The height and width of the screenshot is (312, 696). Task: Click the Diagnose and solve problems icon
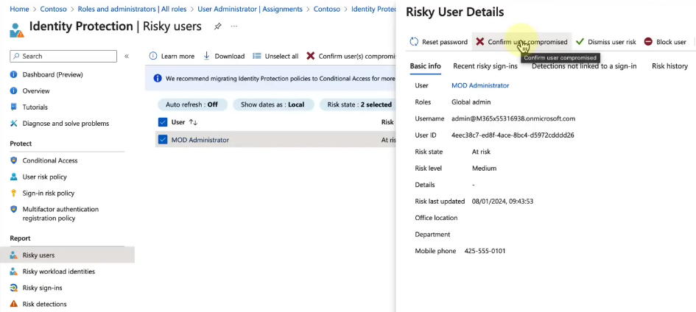coord(14,123)
